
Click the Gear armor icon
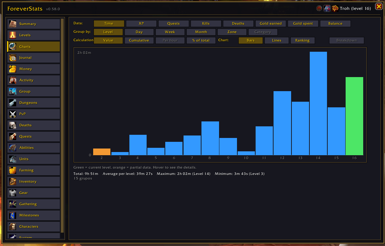[x=13, y=193]
